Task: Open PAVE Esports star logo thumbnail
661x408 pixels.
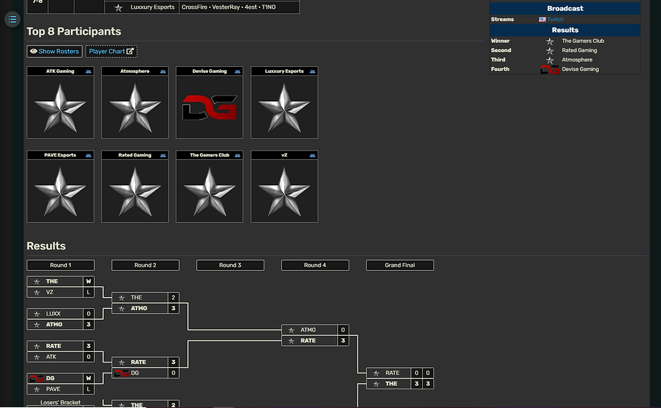Action: tap(60, 191)
